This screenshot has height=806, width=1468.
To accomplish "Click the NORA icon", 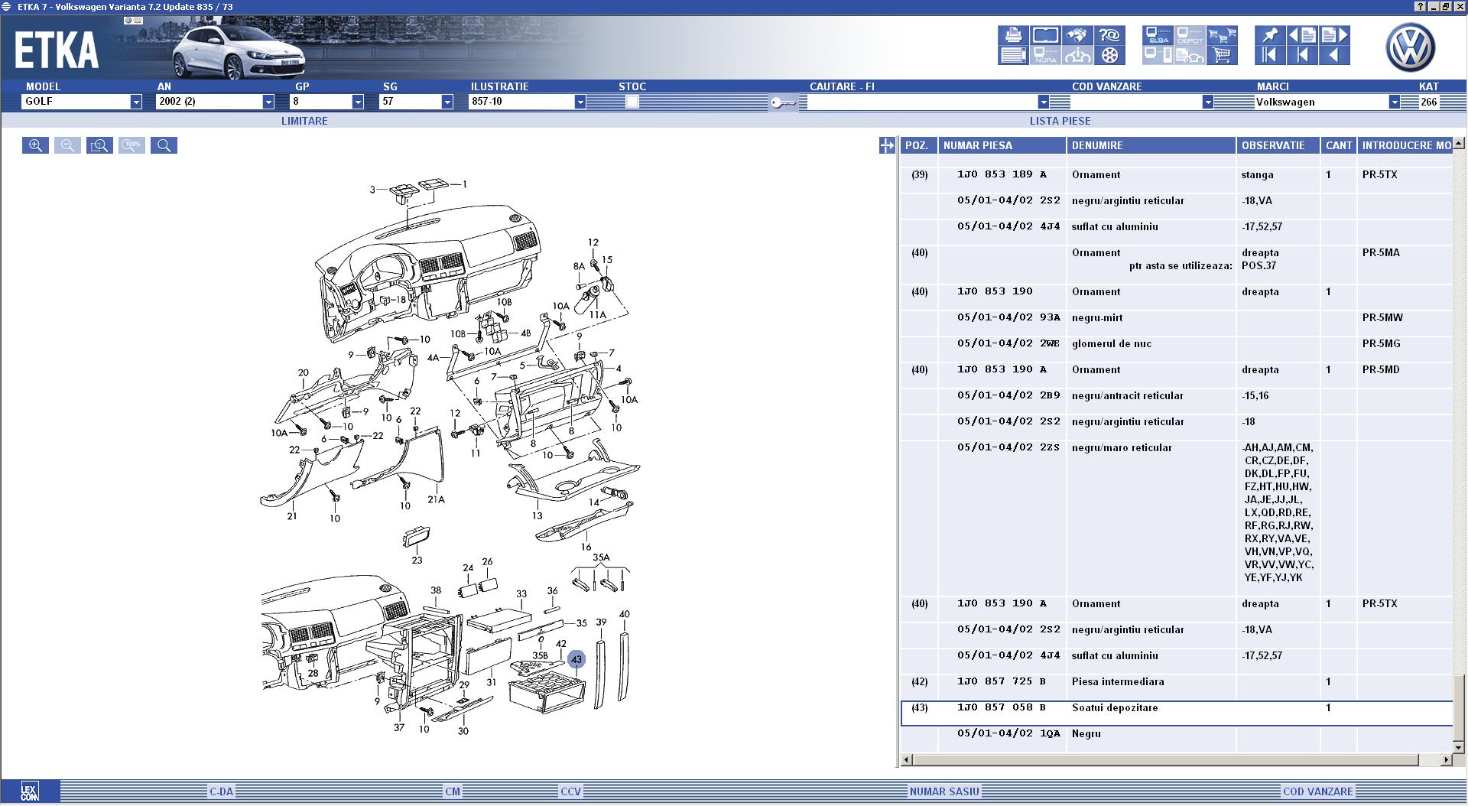I will click(1045, 55).
